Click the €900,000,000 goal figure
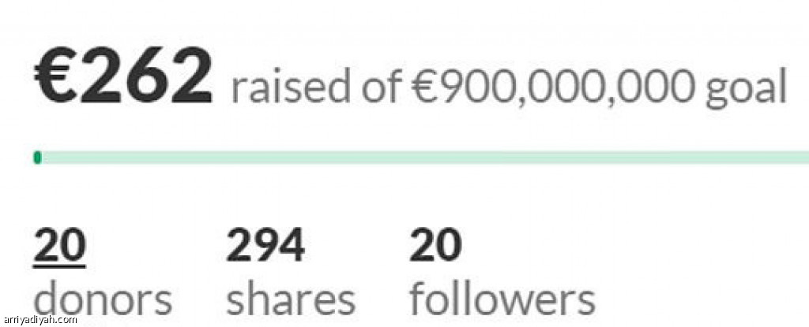Screen dimensions: 809x327 pyautogui.click(x=554, y=87)
